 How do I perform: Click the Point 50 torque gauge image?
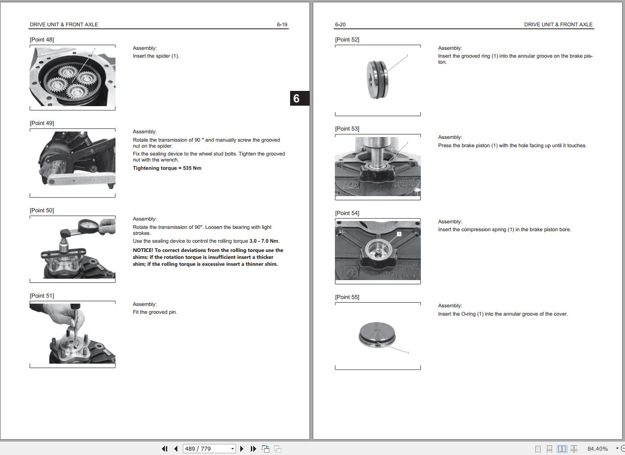[73, 248]
